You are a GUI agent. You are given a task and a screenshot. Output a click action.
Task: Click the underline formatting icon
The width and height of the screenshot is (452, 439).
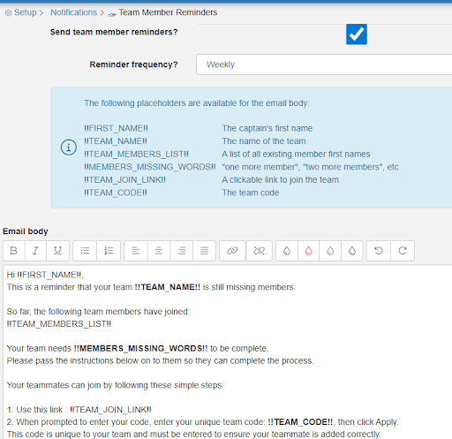57,251
